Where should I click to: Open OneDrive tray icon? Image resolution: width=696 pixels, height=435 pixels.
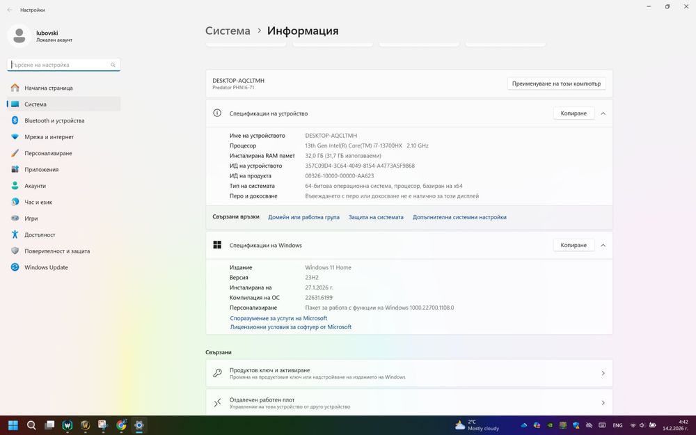(x=524, y=425)
